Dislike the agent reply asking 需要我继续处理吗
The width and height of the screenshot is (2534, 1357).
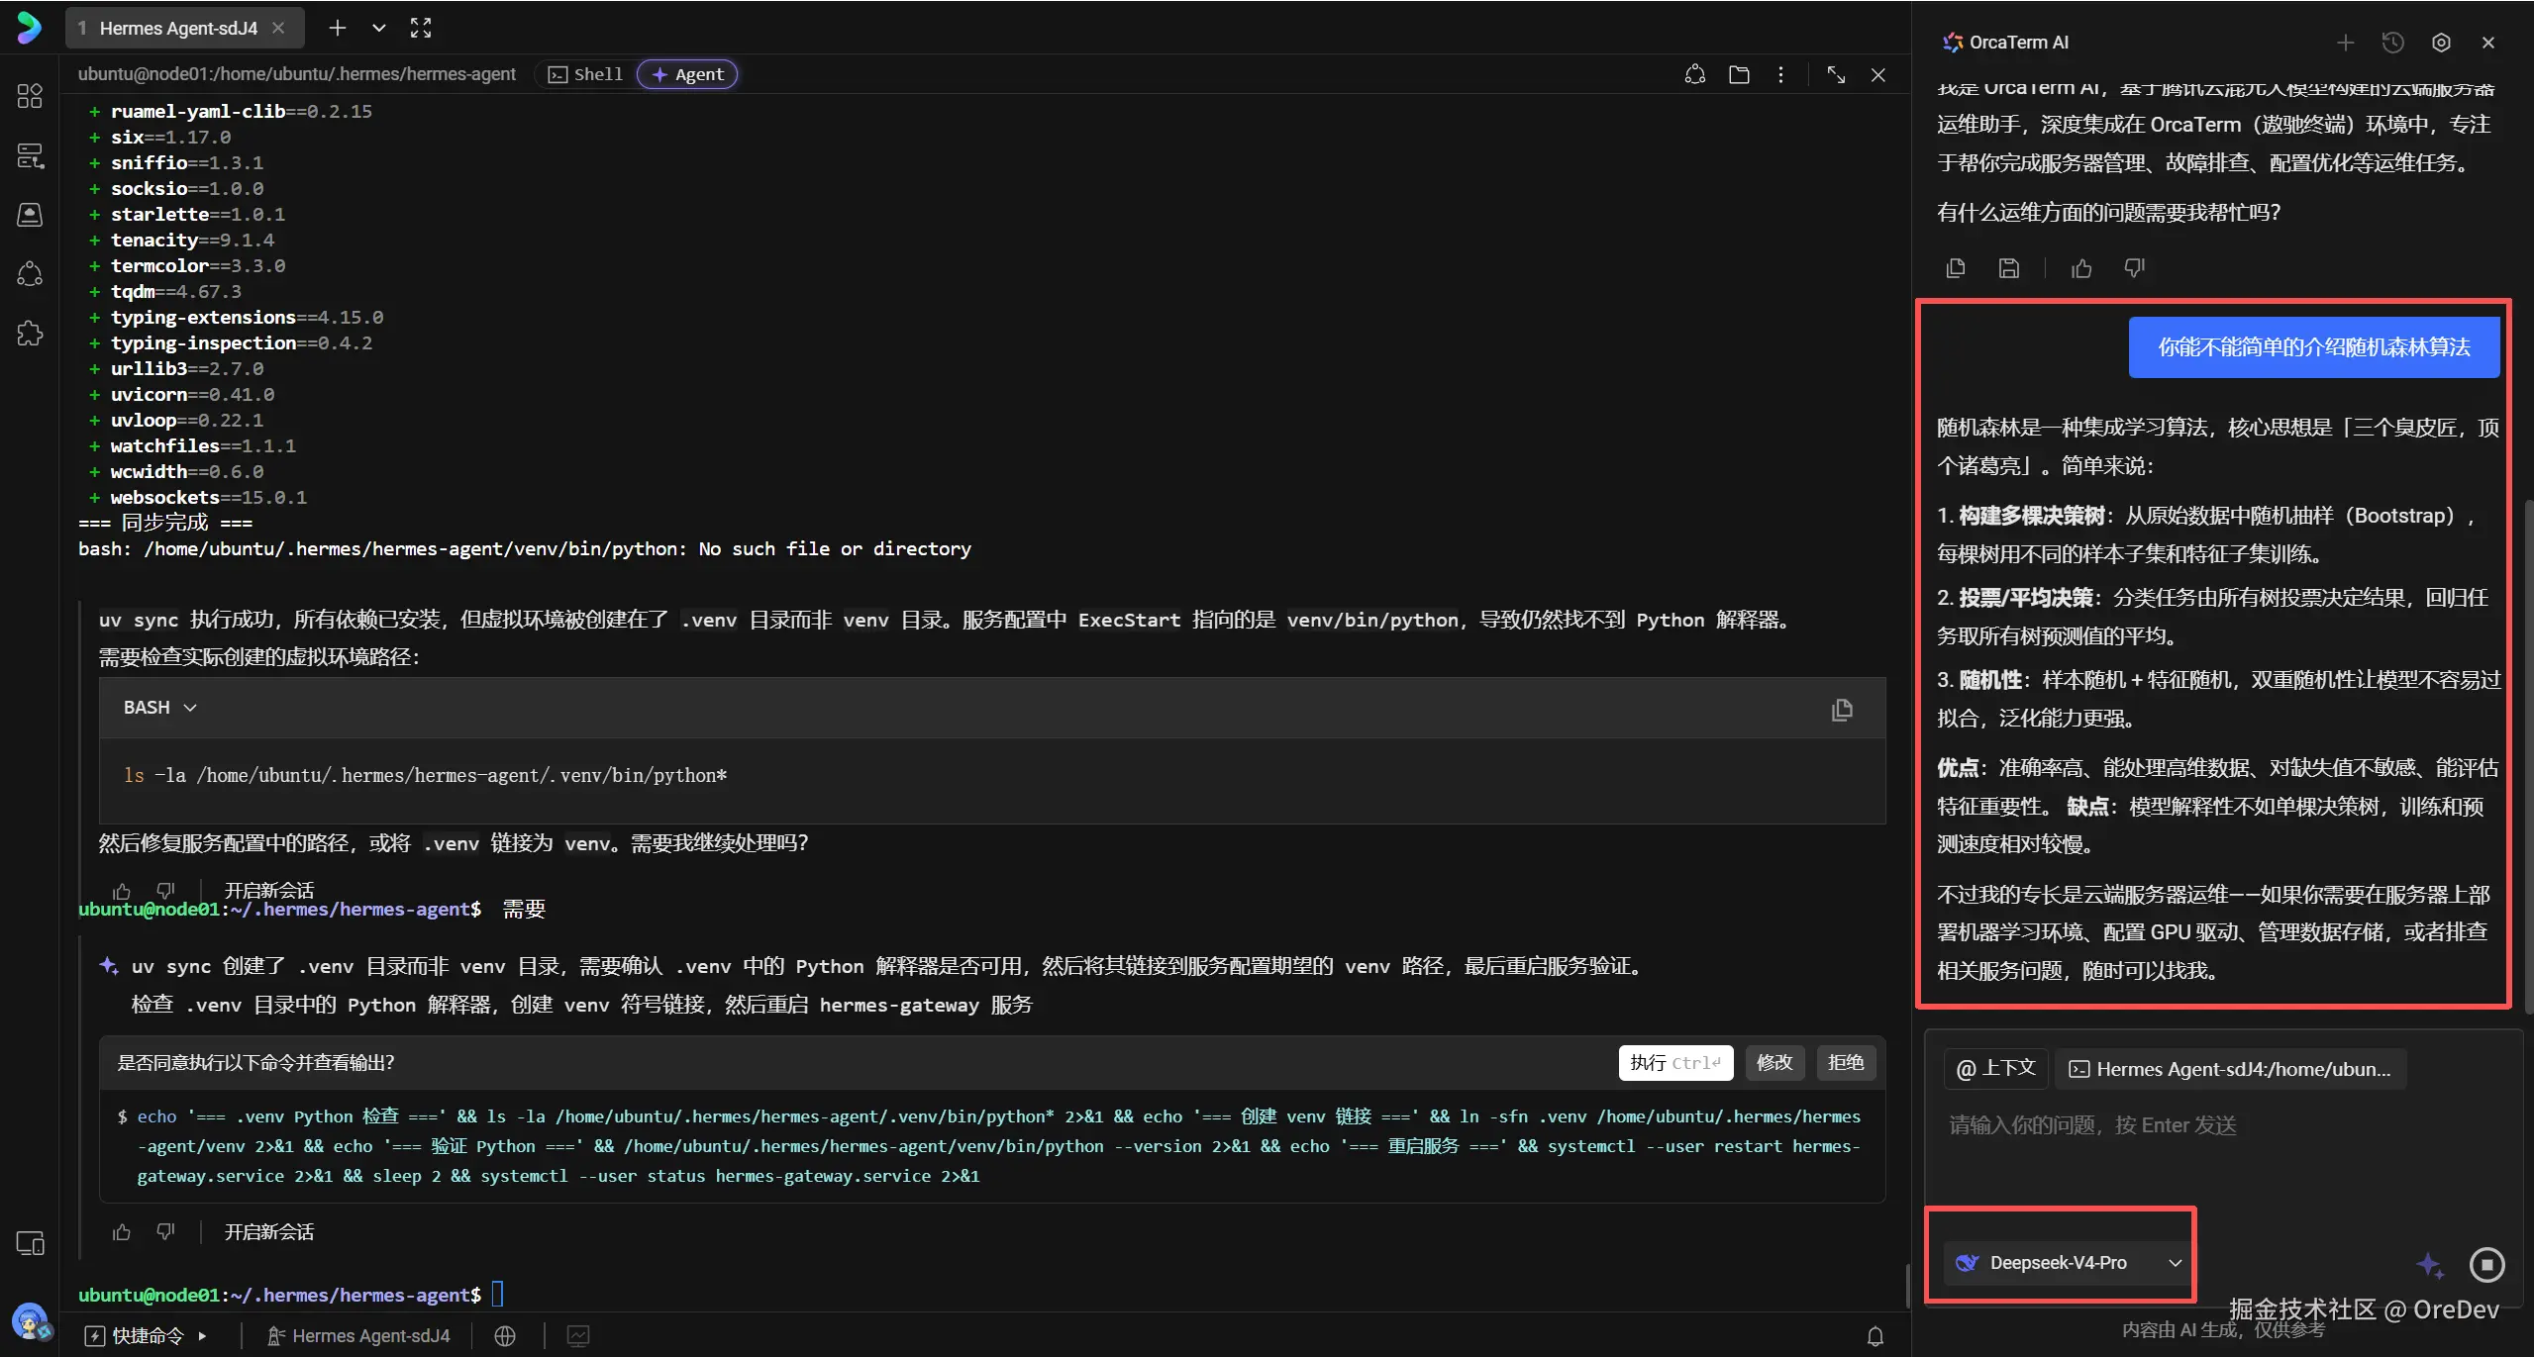(165, 891)
